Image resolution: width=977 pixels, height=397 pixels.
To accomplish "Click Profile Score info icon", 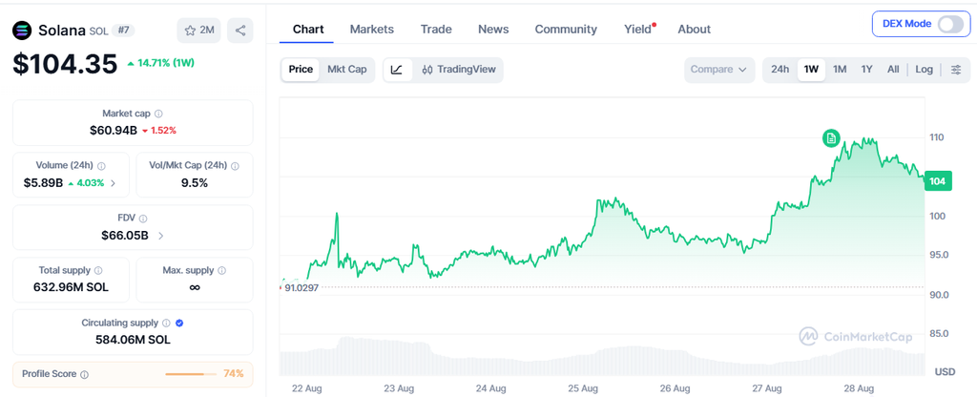I will (85, 374).
